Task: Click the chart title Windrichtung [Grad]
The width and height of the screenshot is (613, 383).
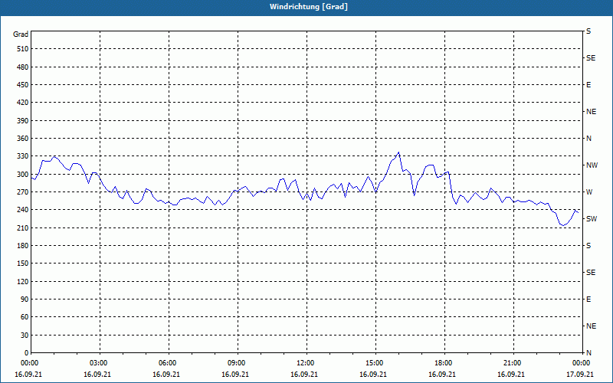Action: 309,7
